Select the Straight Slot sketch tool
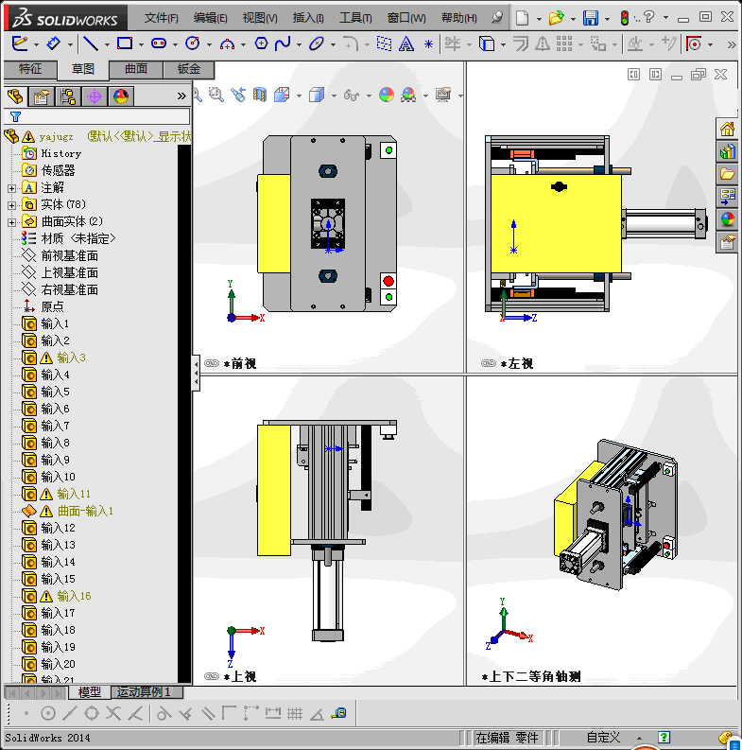Screen dimensions: 742x750 tap(159, 44)
